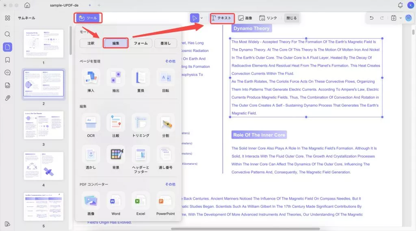
Task: Open the 比較 compare tool
Action: coord(116,122)
